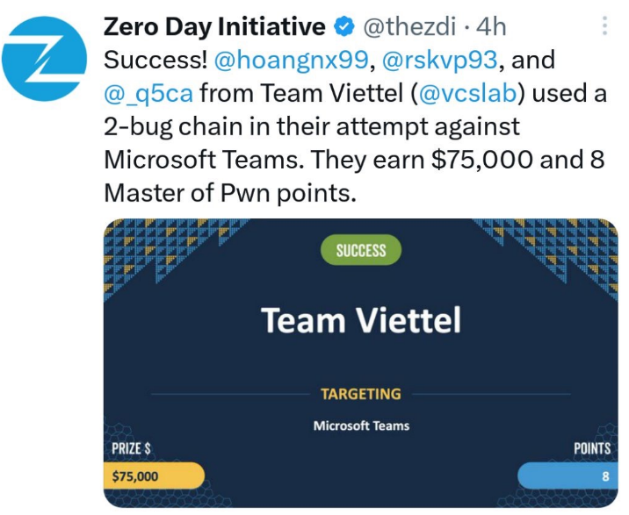Click the POINTS label in the image
The width and height of the screenshot is (629, 515).
[x=592, y=448]
